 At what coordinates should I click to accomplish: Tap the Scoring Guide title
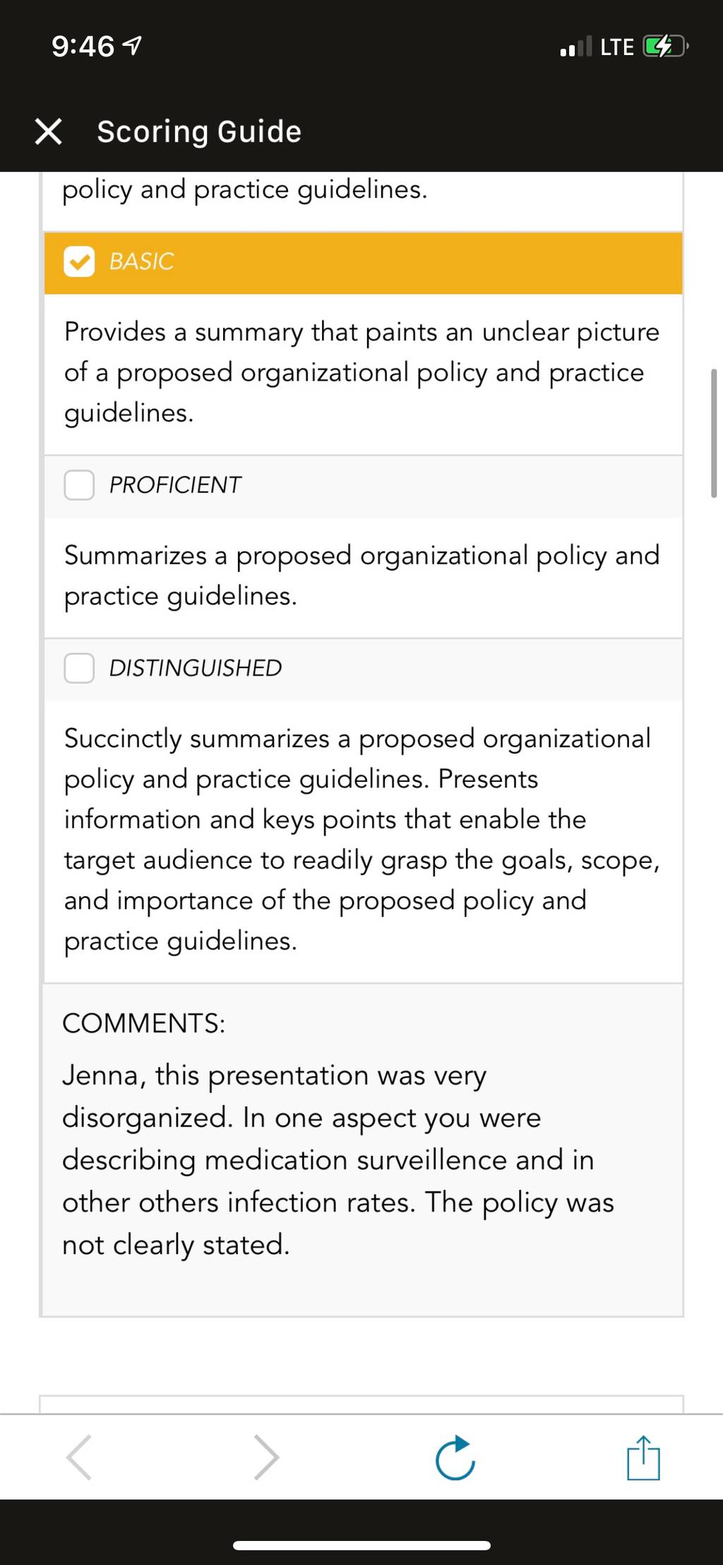199,132
